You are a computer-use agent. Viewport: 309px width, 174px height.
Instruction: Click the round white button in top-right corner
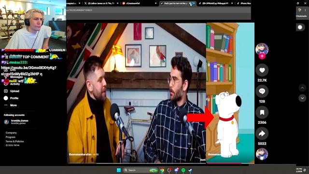tap(300, 27)
